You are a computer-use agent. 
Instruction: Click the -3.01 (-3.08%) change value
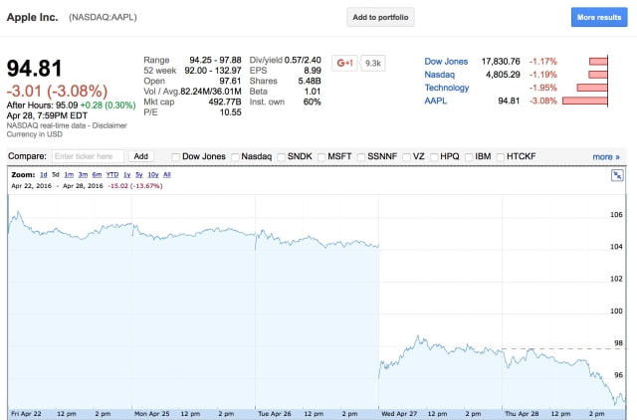tap(58, 91)
